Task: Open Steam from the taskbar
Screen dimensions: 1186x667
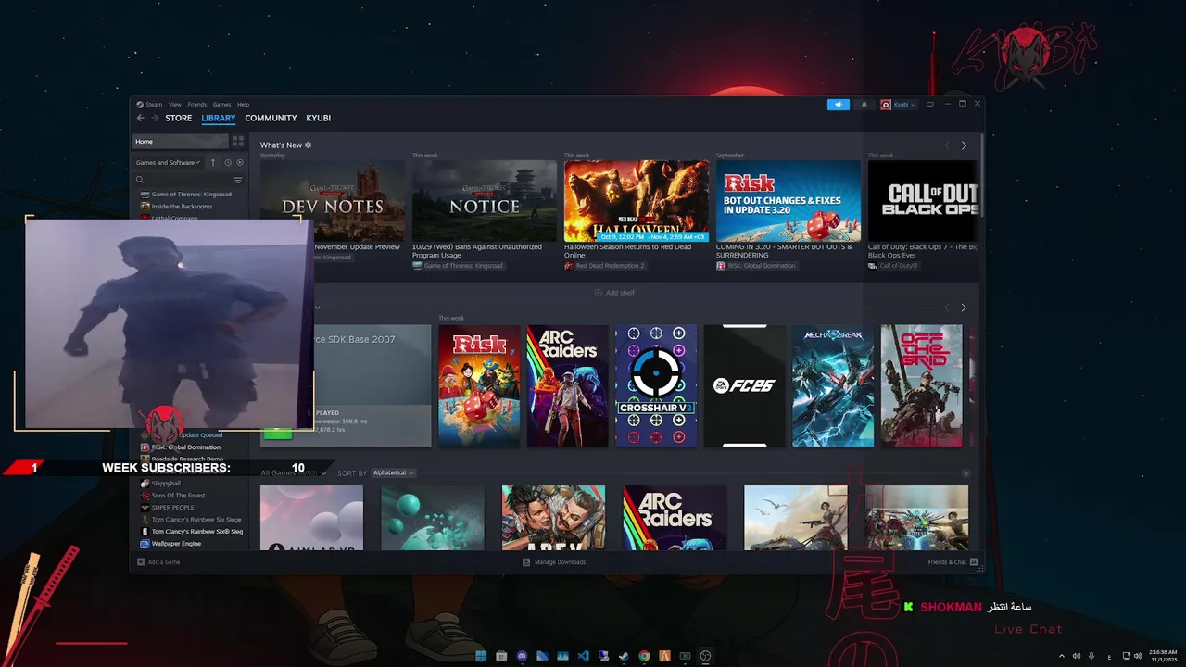Action: [x=624, y=656]
